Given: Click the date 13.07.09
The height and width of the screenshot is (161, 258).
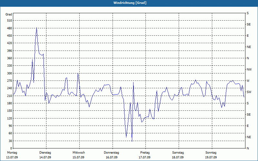Looking at the screenshot, I should coord(12,157).
